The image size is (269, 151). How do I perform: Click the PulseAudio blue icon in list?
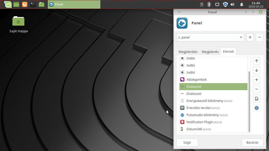[182, 115]
